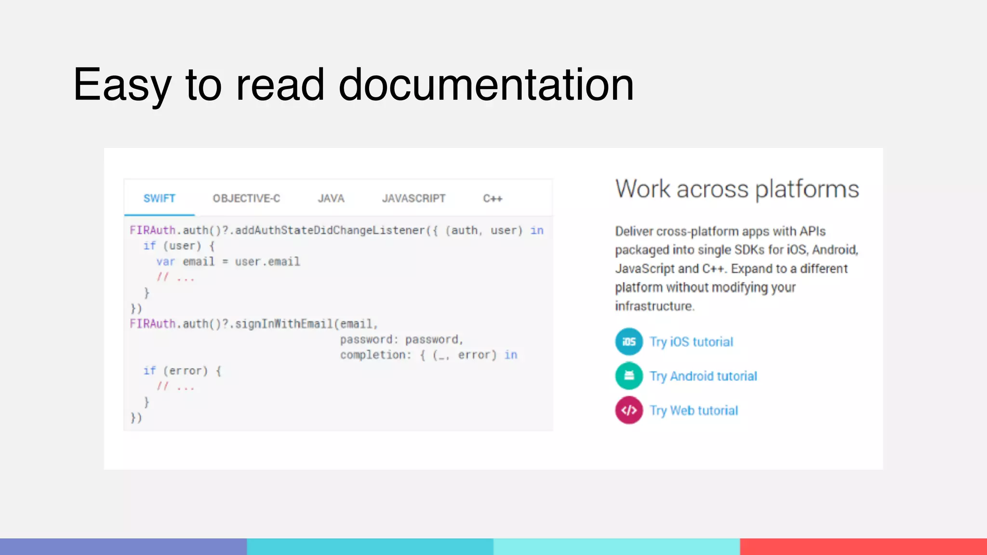987x555 pixels.
Task: Click the red footer color block
Action: (x=863, y=546)
